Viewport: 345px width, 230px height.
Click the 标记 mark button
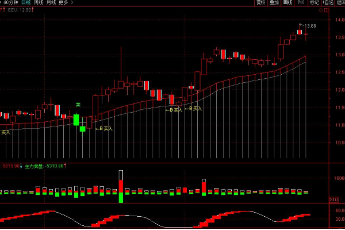[x=314, y=3]
